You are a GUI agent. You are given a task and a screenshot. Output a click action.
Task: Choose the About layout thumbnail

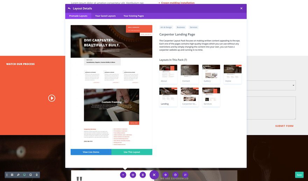(168, 74)
